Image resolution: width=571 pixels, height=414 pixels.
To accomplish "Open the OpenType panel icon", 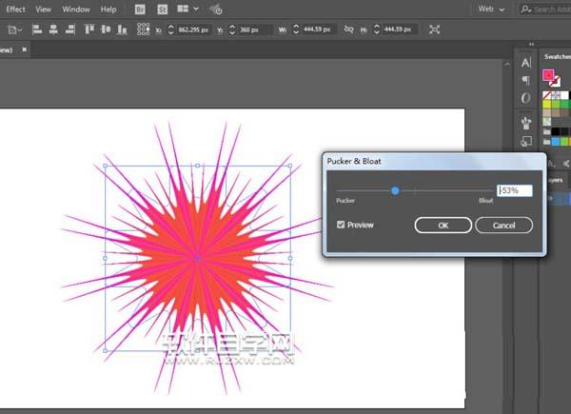I will pyautogui.click(x=526, y=98).
